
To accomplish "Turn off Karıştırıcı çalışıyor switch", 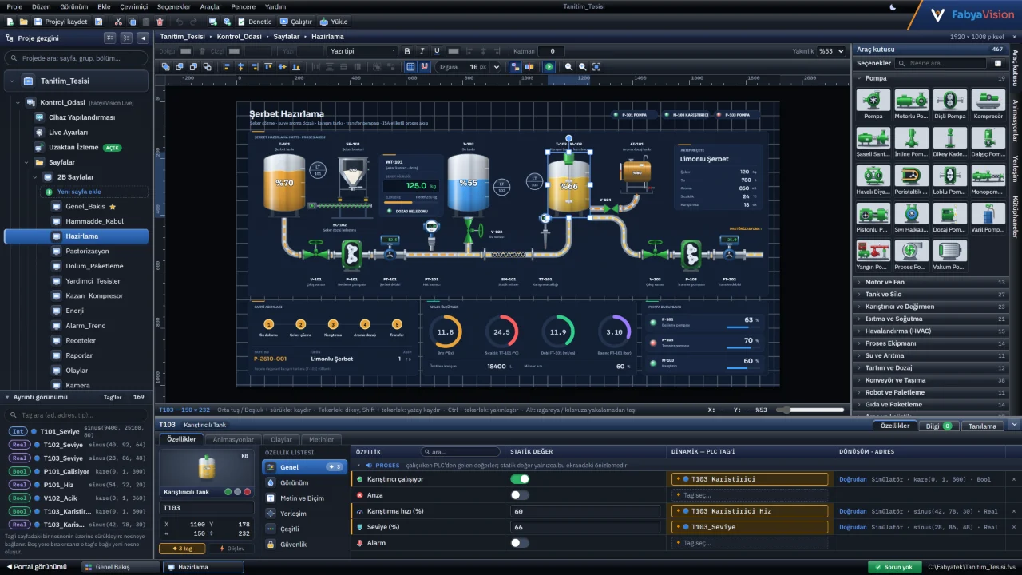I will point(520,479).
